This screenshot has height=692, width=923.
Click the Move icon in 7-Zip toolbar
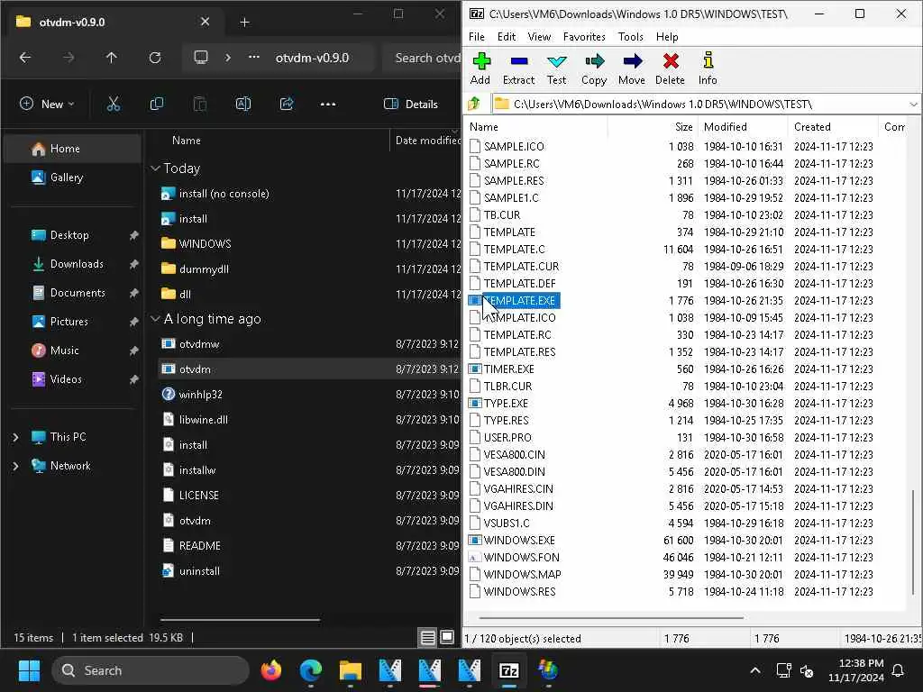click(x=632, y=68)
